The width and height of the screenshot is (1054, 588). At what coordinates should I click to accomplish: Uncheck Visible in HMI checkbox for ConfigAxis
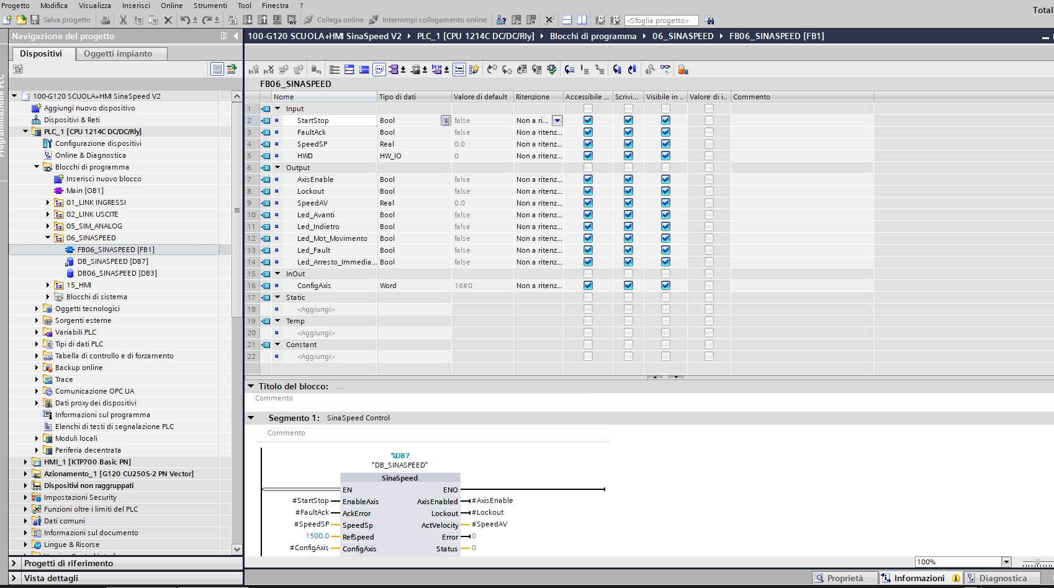(x=665, y=286)
